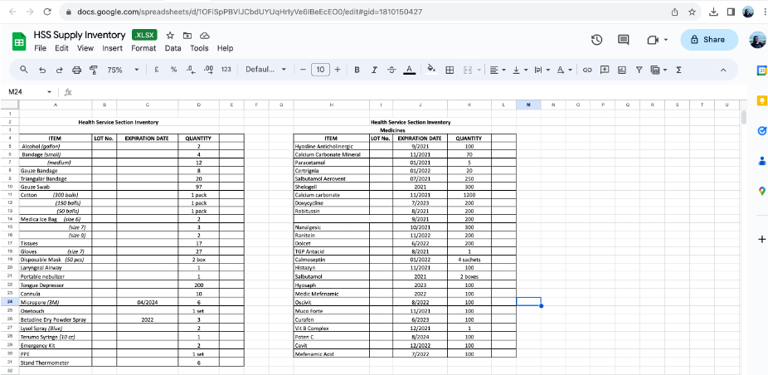Open the Google Sheets home icon
This screenshot has height=375, width=768.
19,41
